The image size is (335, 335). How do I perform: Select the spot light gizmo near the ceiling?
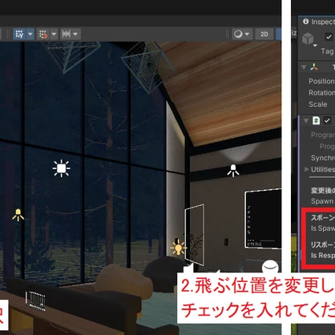click(233, 171)
